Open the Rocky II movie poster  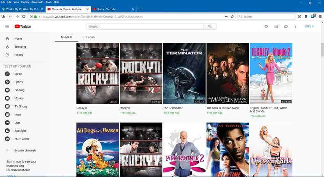click(141, 73)
